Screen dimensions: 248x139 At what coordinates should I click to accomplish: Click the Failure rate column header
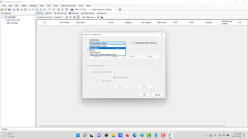click(164, 22)
